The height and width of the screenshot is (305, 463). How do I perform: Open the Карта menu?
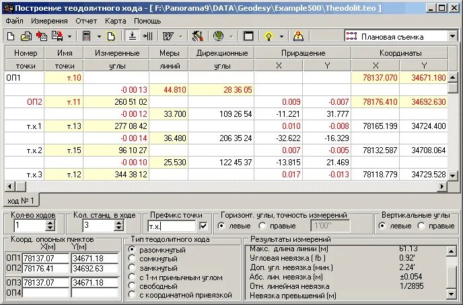click(x=116, y=21)
